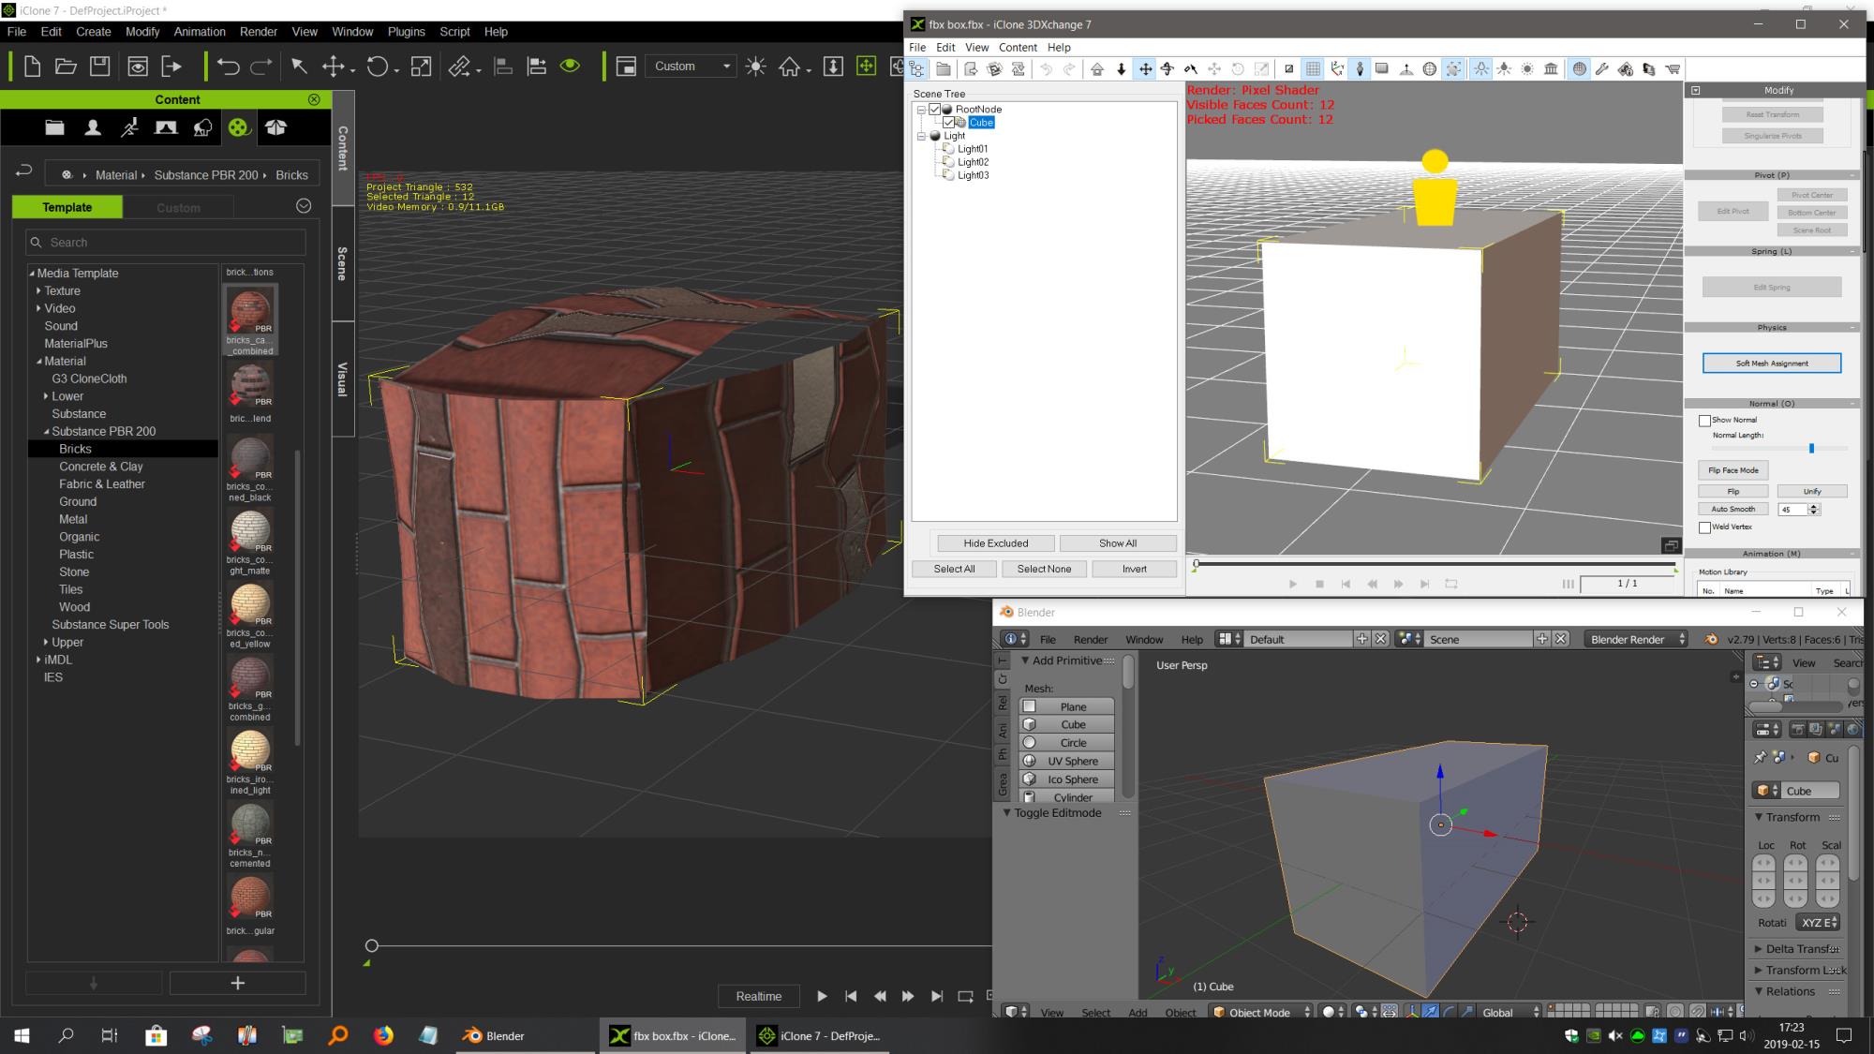This screenshot has height=1054, width=1874.
Task: Close the Content panel with the X icon
Action: 314,99
